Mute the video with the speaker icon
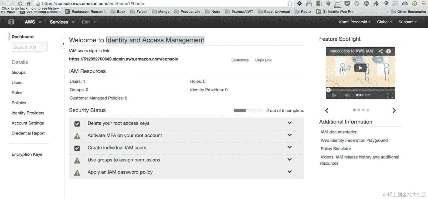This screenshot has height=199, width=428. click(x=347, y=95)
